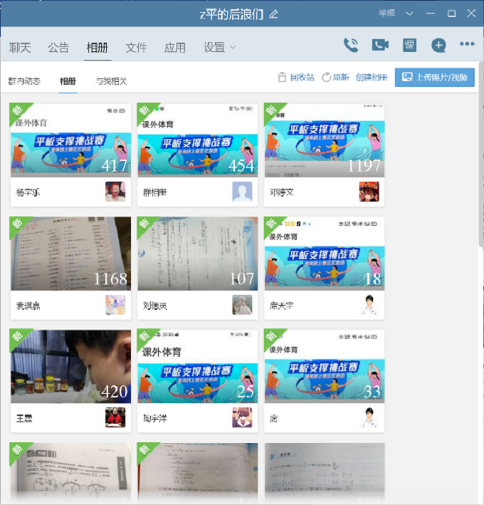
Task: Click 刘倩灵 avatar picture
Action: point(242,305)
